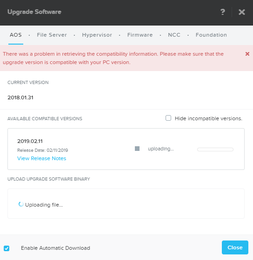Close the Upgrade Software dialog with X
253x260 pixels.
tap(242, 12)
